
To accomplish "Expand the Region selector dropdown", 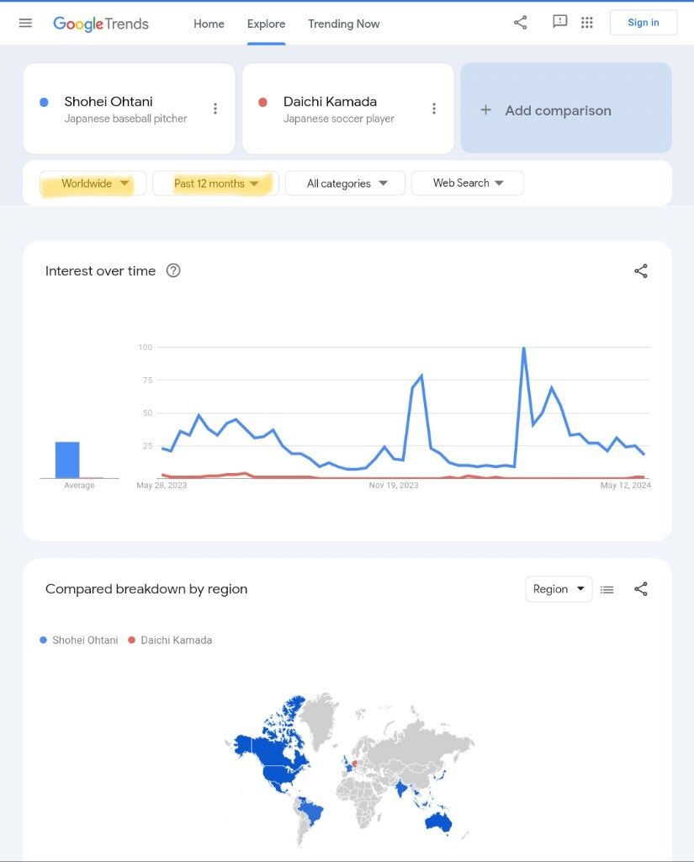I will click(559, 589).
